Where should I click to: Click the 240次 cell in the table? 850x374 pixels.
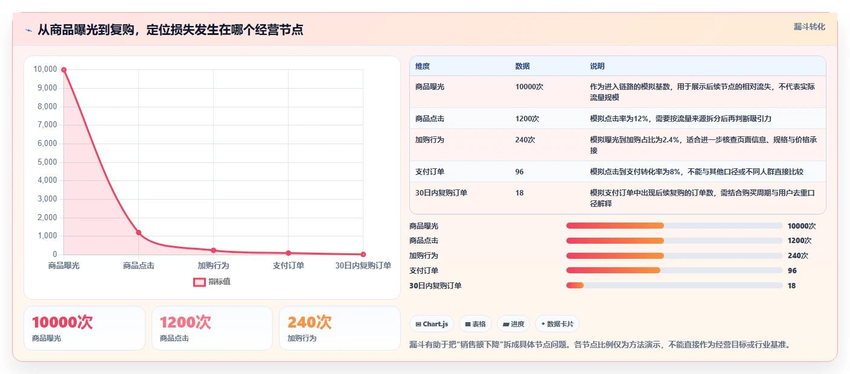pos(525,139)
